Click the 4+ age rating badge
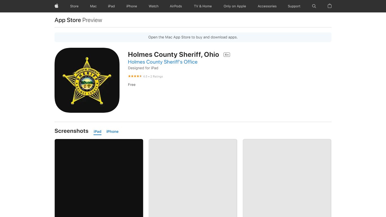The width and height of the screenshot is (386, 217). click(x=227, y=55)
